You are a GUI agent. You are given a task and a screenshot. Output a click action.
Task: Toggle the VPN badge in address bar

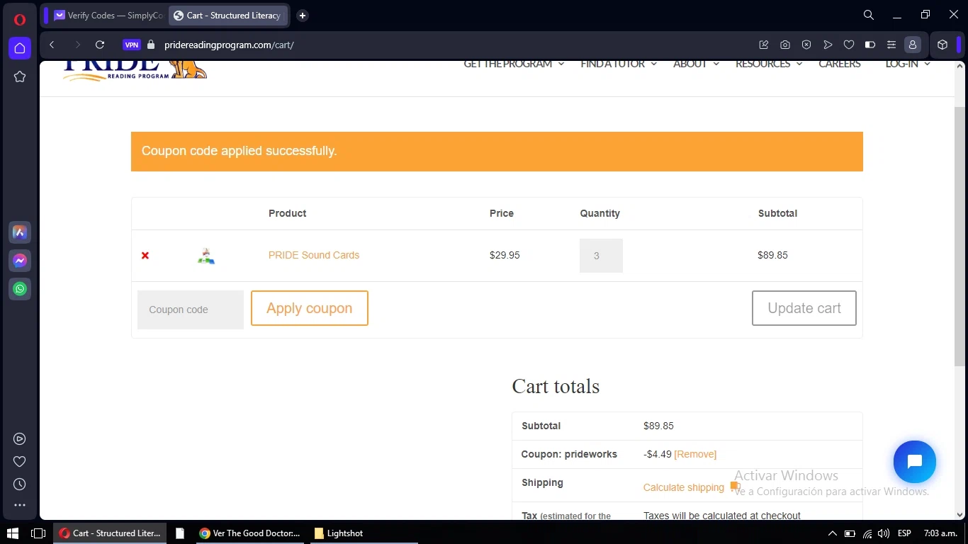point(132,45)
